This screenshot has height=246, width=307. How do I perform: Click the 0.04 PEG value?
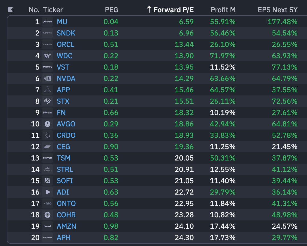pyautogui.click(x=111, y=22)
